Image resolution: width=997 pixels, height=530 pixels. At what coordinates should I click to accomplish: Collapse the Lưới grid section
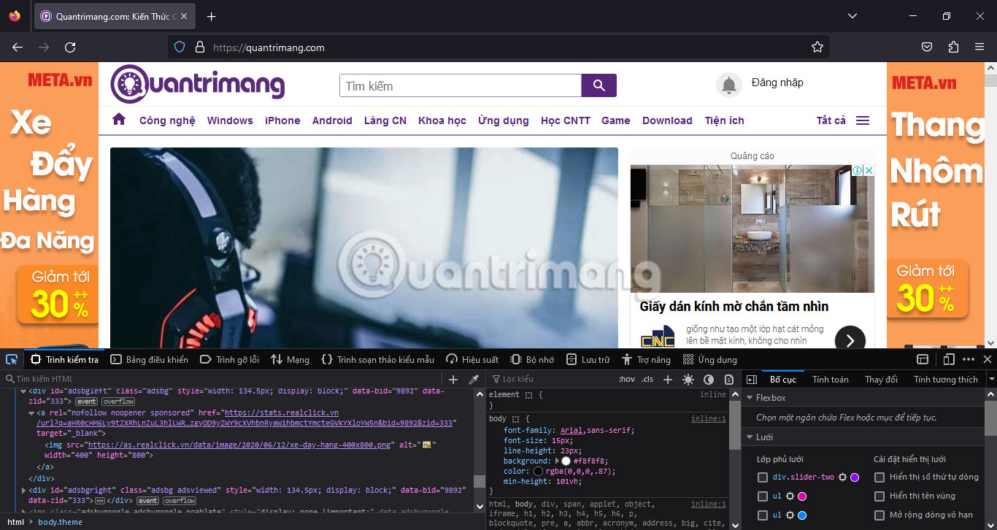point(750,437)
